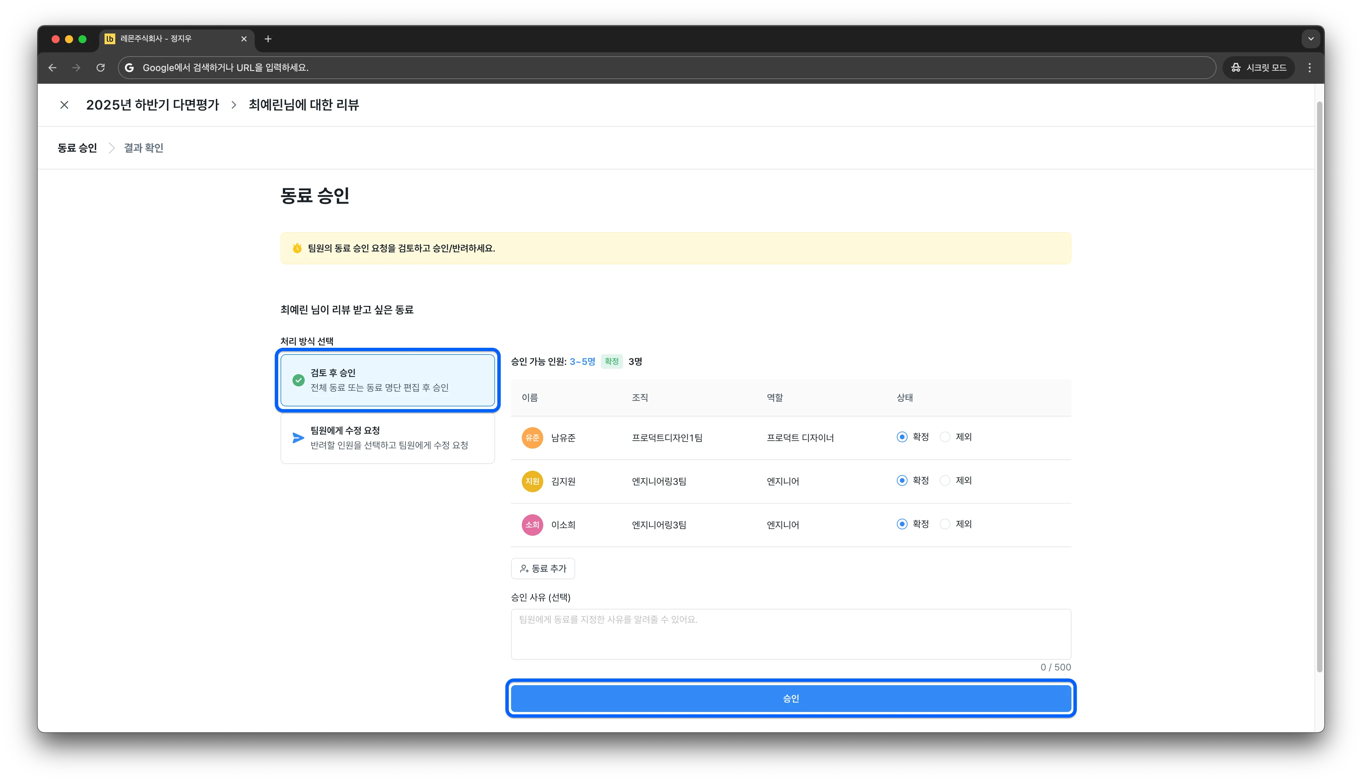Expand the tab search dropdown arrow
The height and width of the screenshot is (782, 1362).
point(1310,39)
